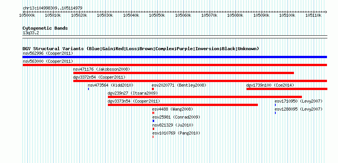Click the DGV Structural Variants track title
The width and height of the screenshot is (338, 163).
[x=141, y=49]
